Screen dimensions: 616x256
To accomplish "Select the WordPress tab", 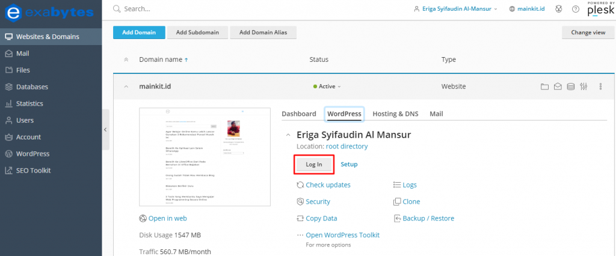I will point(344,114).
